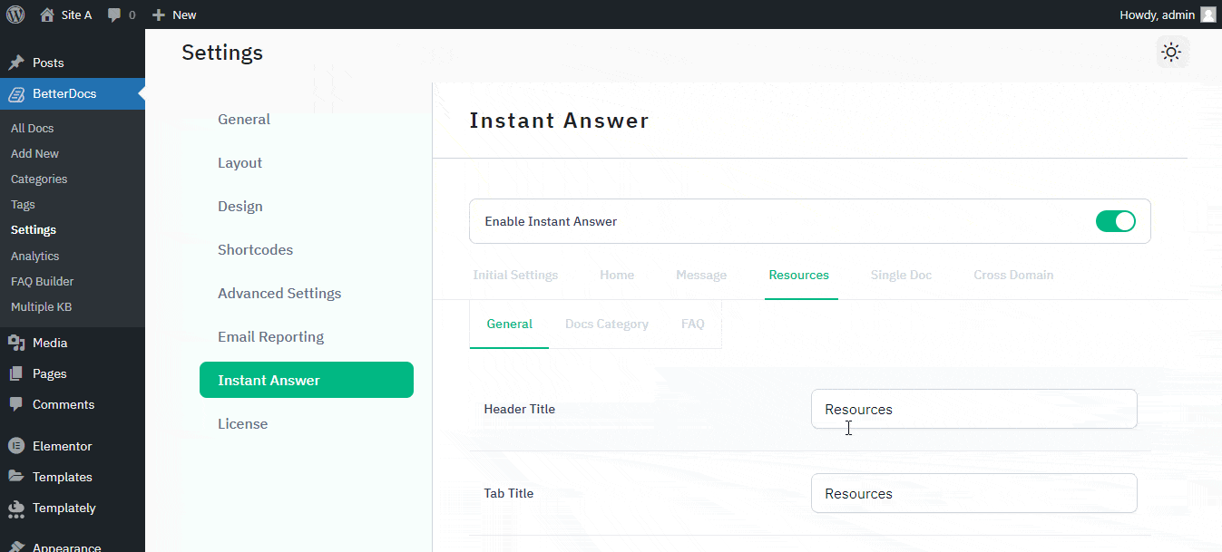Switch to the Single Doc tab

click(x=901, y=275)
